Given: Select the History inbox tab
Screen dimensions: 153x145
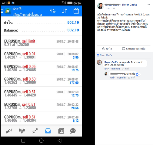Looking at the screenshot, I should pos(48,131).
